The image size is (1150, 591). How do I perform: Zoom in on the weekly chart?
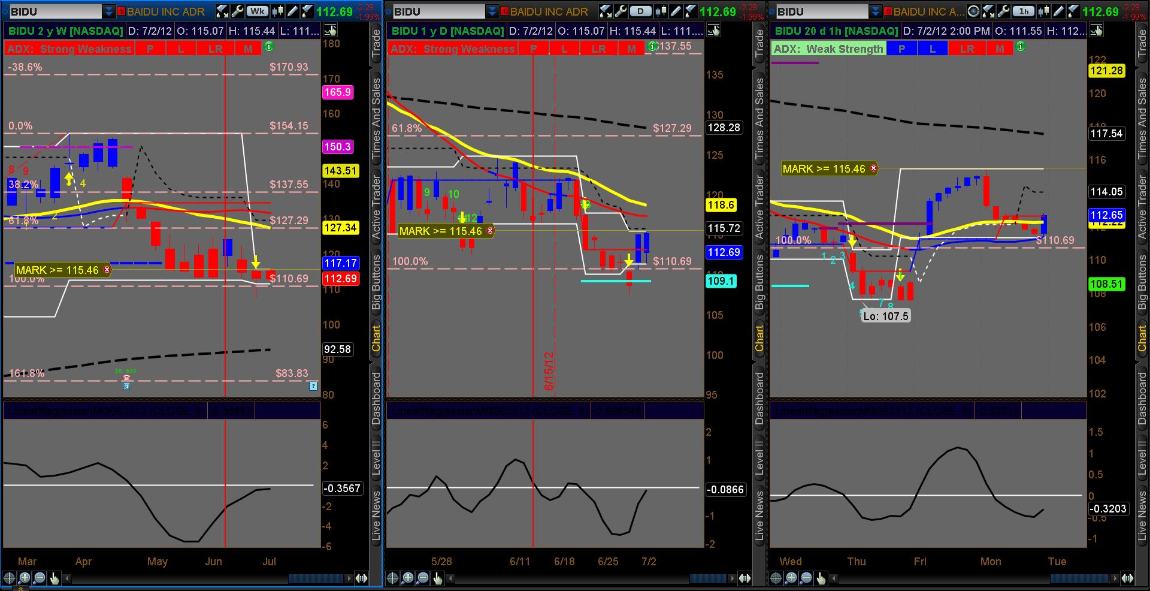click(x=24, y=578)
